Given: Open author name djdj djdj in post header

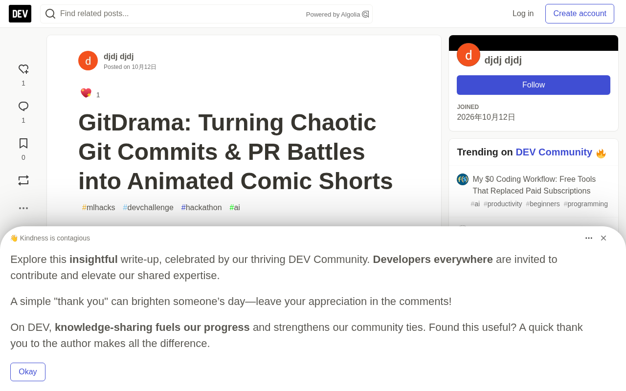Looking at the screenshot, I should (119, 57).
